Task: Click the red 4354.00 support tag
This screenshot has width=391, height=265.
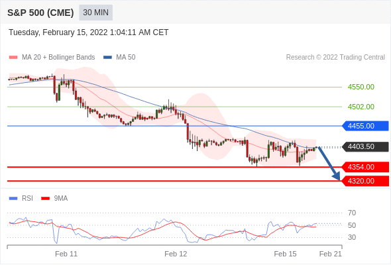Action: [x=365, y=167]
